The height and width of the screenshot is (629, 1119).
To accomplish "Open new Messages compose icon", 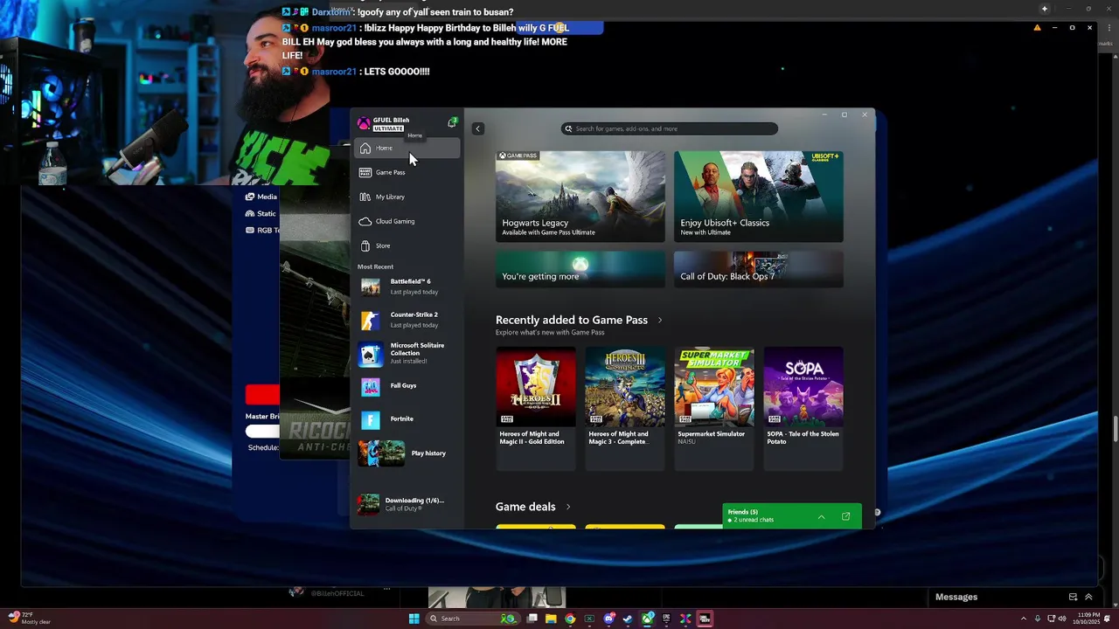I will point(1073,597).
